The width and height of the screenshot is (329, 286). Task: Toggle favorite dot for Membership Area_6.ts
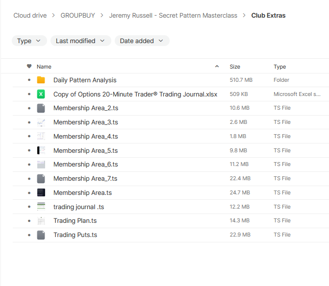coord(29,165)
